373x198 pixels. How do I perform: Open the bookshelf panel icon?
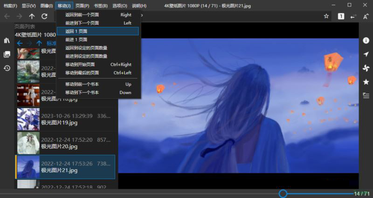pyautogui.click(x=7, y=40)
